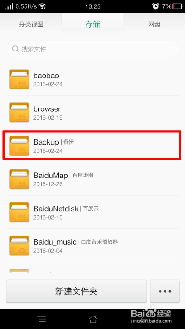185x329 pixels.
Task: Tap the Wi-Fi status icon
Action: [43, 6]
